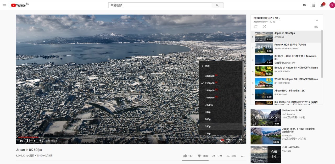This screenshot has width=335, height=164.
Task: Toggle theater mode view
Action: pos(234,141)
